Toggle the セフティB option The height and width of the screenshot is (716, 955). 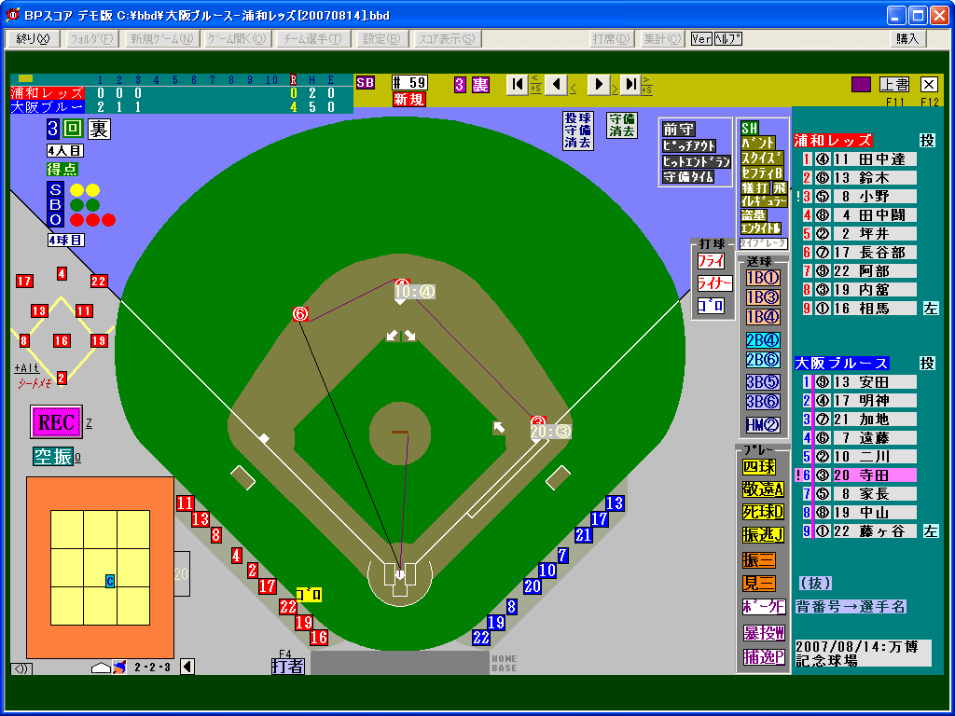pyautogui.click(x=761, y=172)
